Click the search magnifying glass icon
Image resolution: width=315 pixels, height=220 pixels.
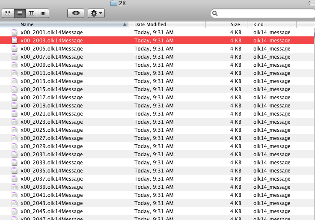(215, 13)
